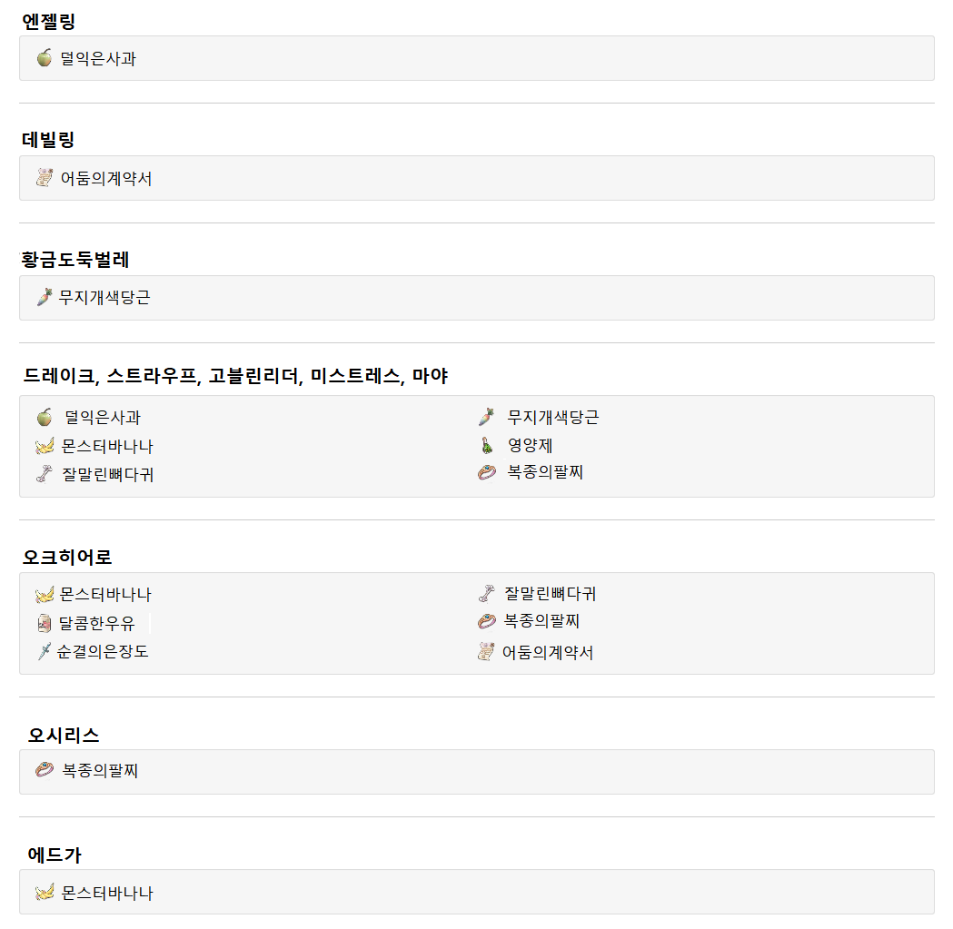The height and width of the screenshot is (929, 953).
Task: Click the banana icon under 에드가
Action: [x=45, y=893]
